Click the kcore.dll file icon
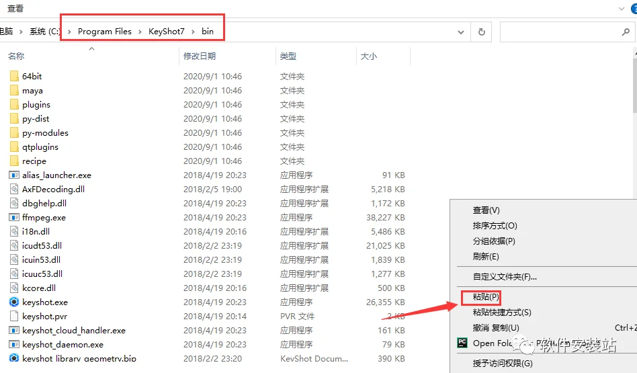This screenshot has width=637, height=373. click(14, 288)
